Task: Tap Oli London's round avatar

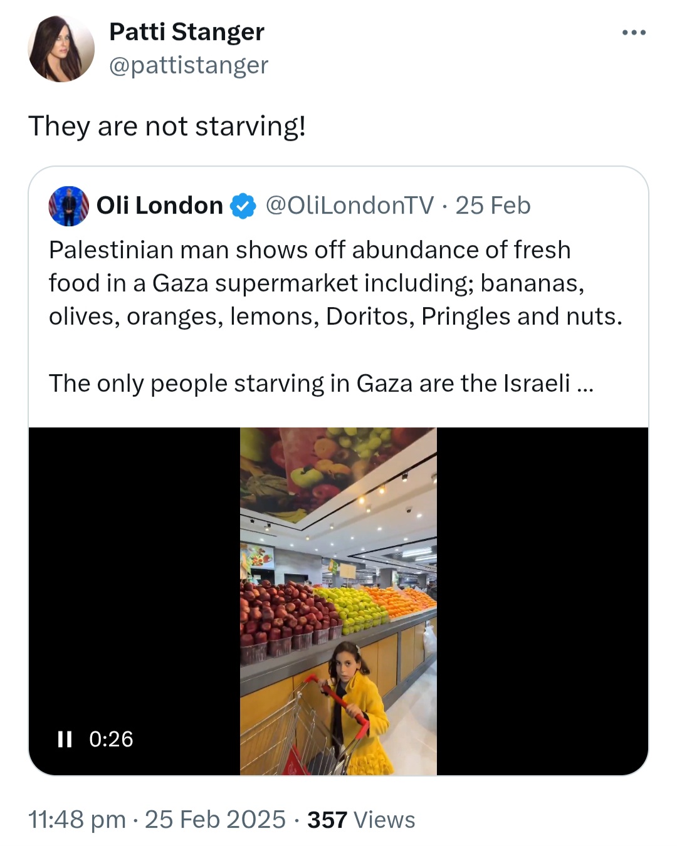Action: pos(68,206)
